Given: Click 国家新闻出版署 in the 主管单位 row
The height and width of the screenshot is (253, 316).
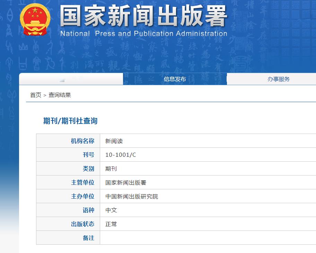Looking at the screenshot, I should click(x=126, y=182).
